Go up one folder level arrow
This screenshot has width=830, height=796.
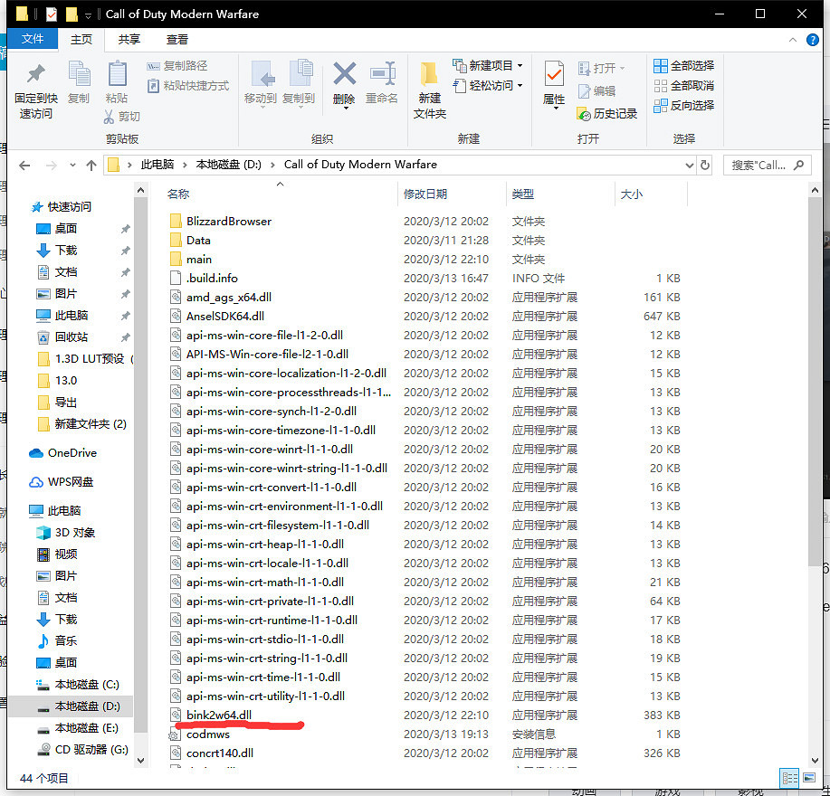(91, 166)
